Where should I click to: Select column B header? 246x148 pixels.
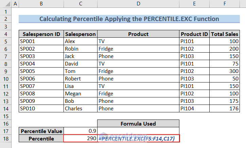tap(41, 4)
